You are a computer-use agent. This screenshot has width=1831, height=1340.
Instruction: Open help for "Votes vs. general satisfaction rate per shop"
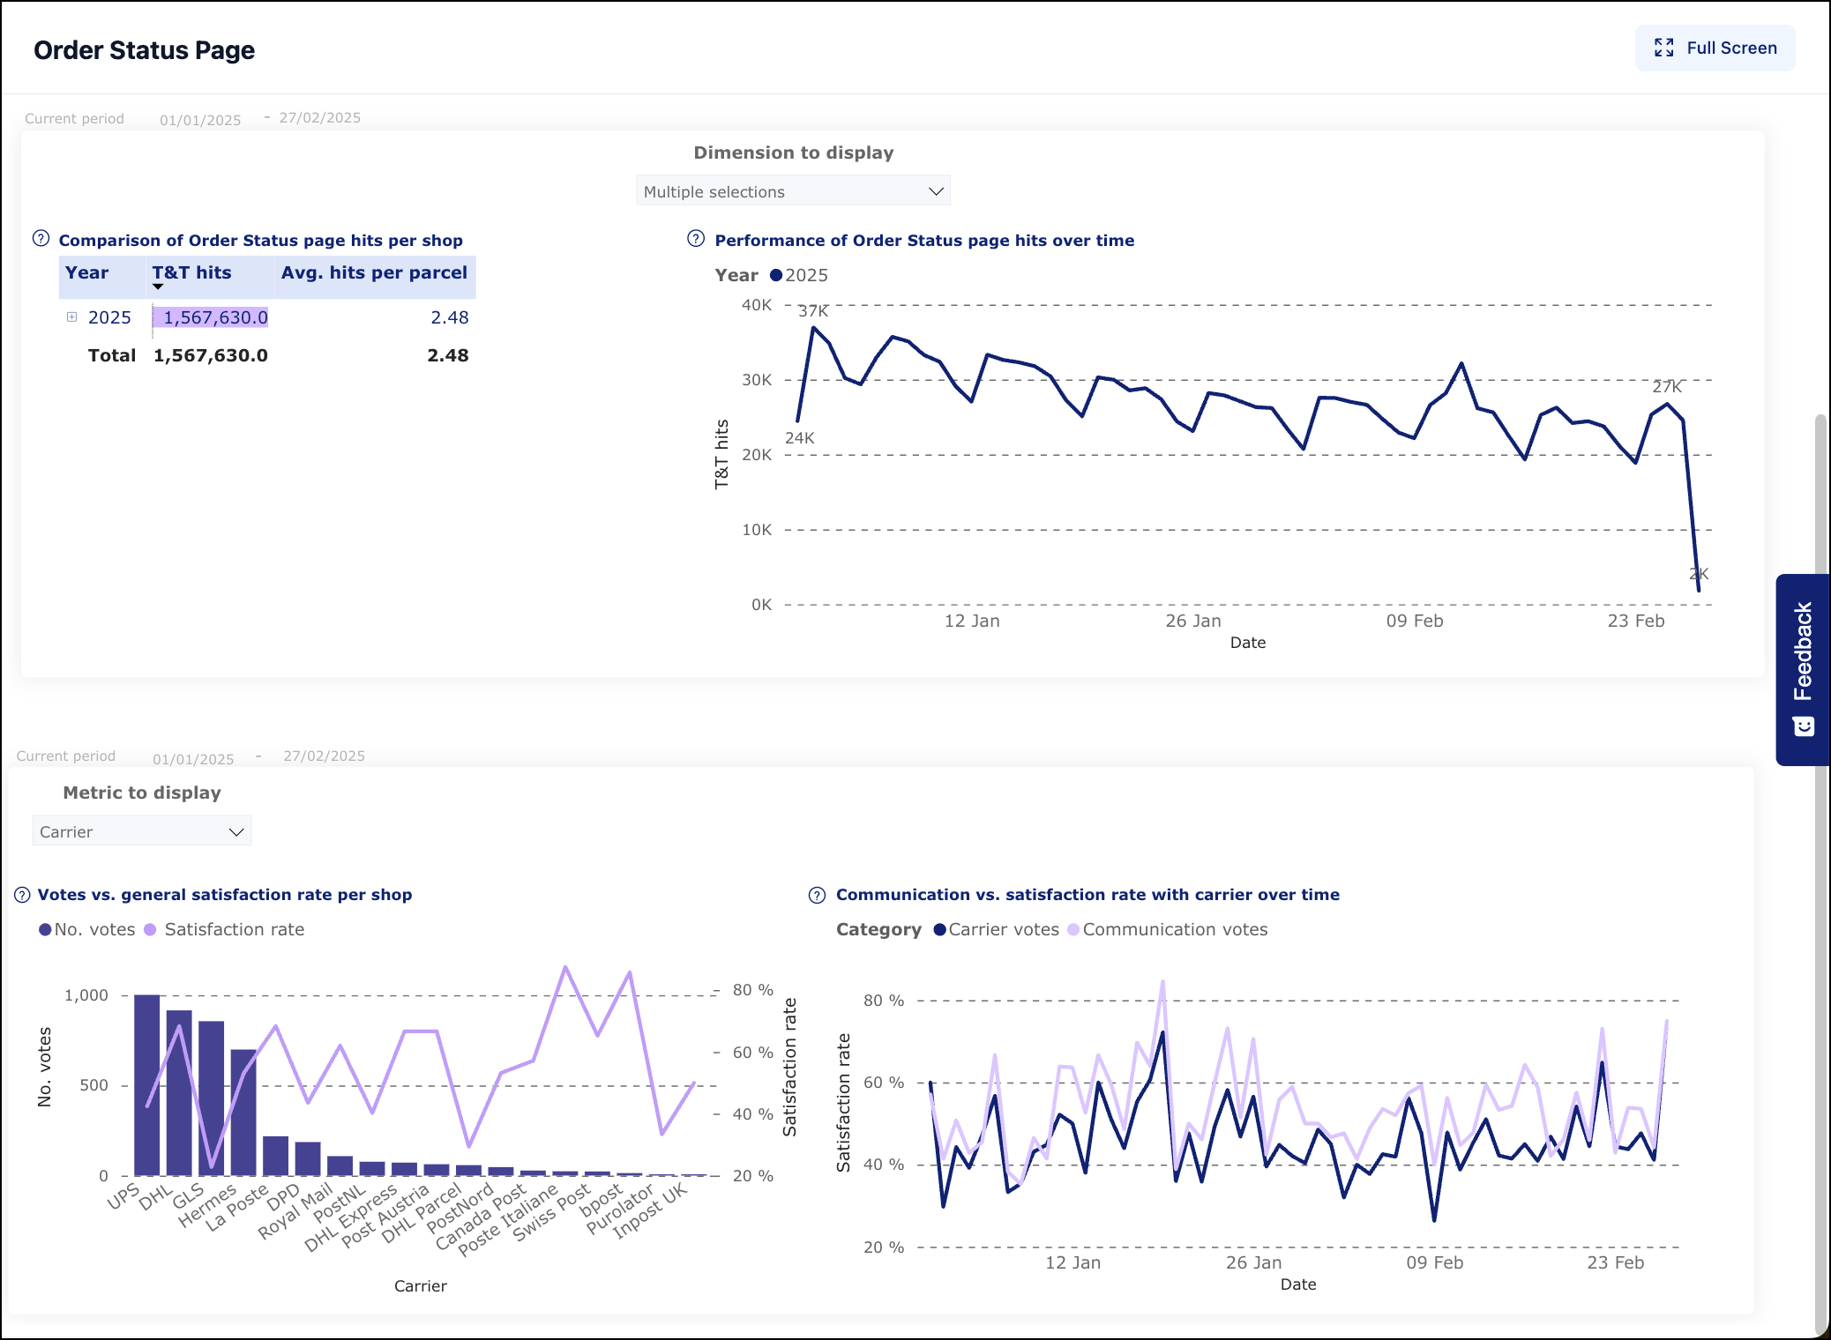coord(22,895)
